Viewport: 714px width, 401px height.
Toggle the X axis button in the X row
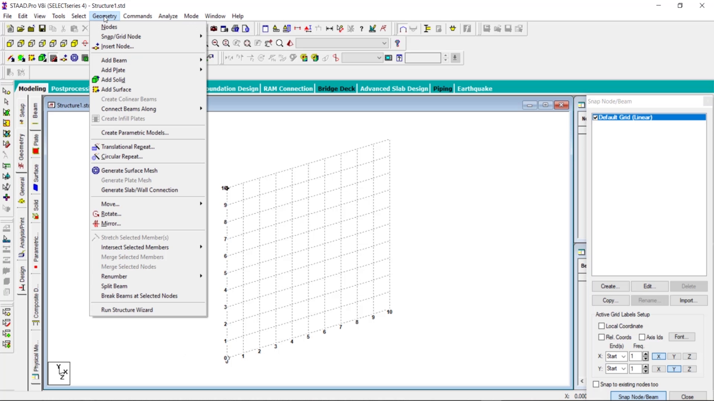[x=658, y=356]
